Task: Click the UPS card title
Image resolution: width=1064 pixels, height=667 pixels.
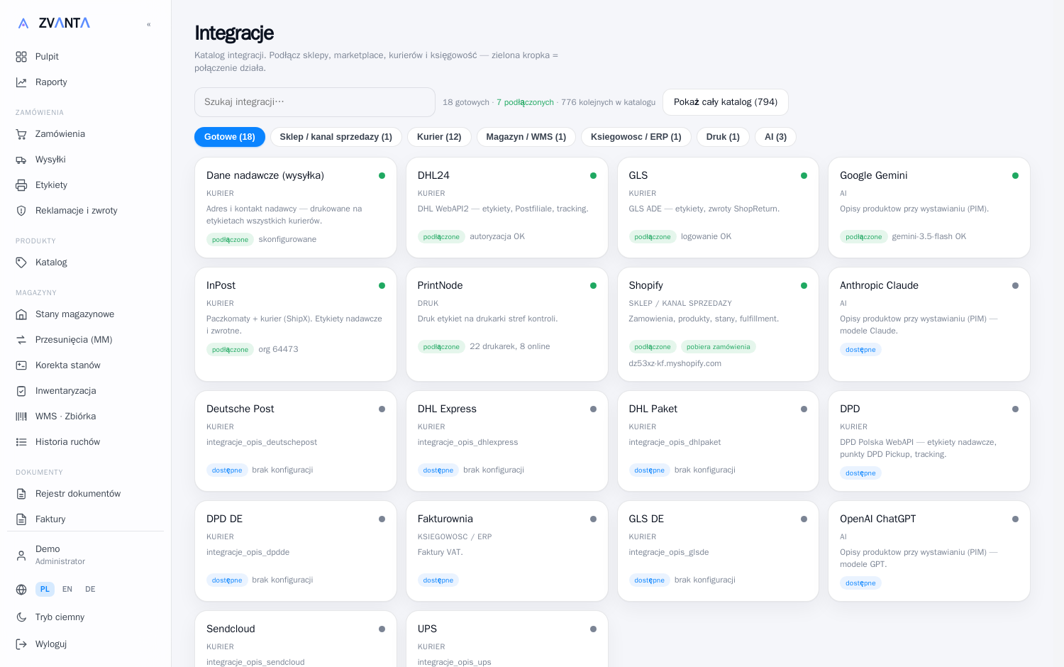Action: 427,629
